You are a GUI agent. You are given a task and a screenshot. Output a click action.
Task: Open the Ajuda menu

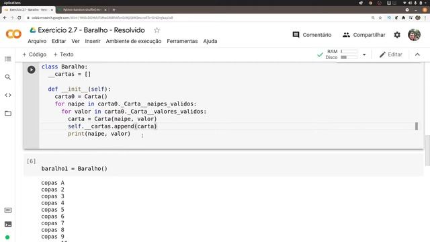tap(210, 41)
